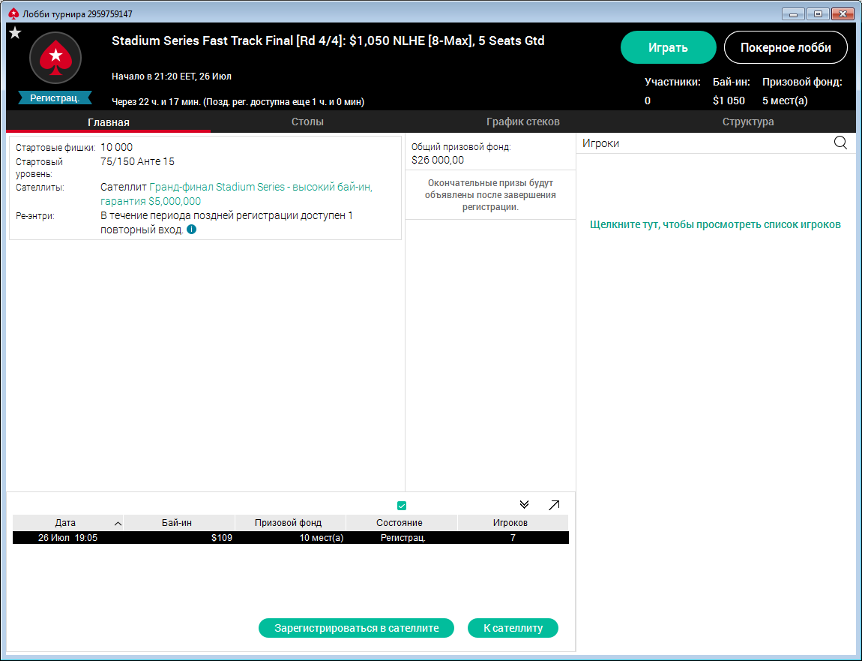Minimize the tournament lobby window
The height and width of the screenshot is (661, 862).
coord(793,14)
